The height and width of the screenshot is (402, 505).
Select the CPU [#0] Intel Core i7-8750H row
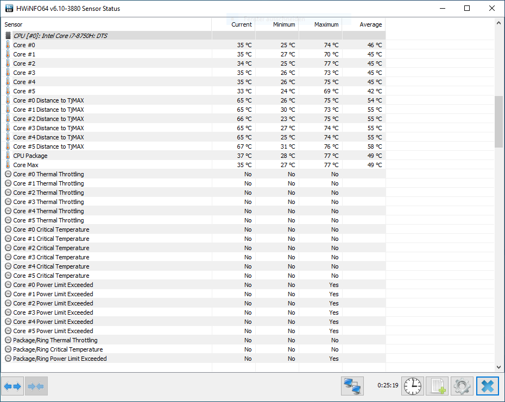click(x=193, y=35)
